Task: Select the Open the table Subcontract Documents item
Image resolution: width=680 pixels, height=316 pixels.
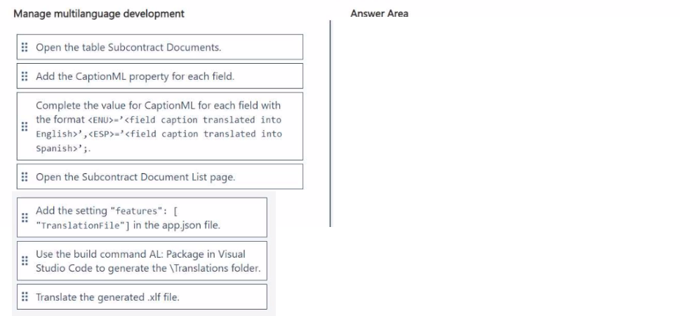Action: click(159, 47)
